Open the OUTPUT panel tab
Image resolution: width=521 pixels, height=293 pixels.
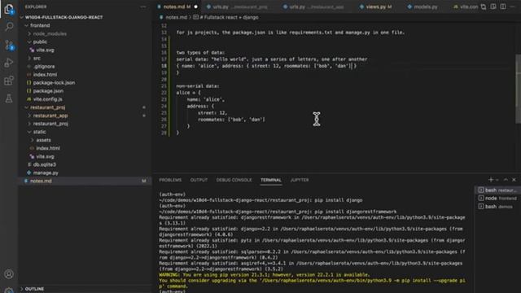[199, 180]
